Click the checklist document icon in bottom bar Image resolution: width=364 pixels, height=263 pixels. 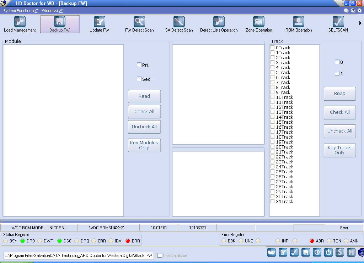click(283, 252)
